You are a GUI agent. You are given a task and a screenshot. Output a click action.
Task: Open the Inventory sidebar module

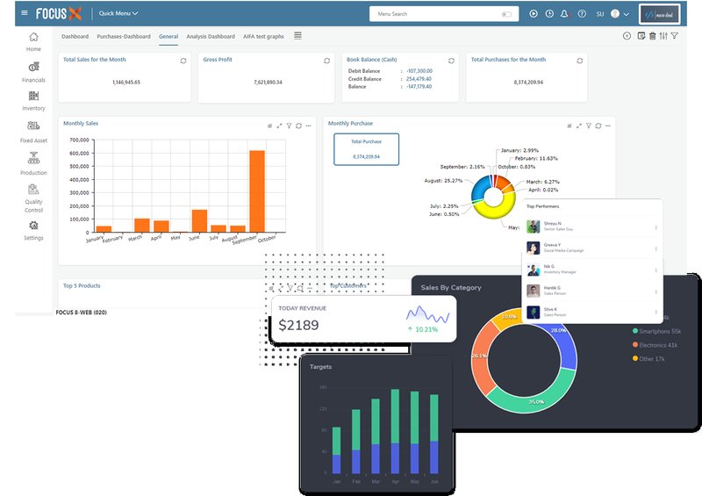pos(33,100)
